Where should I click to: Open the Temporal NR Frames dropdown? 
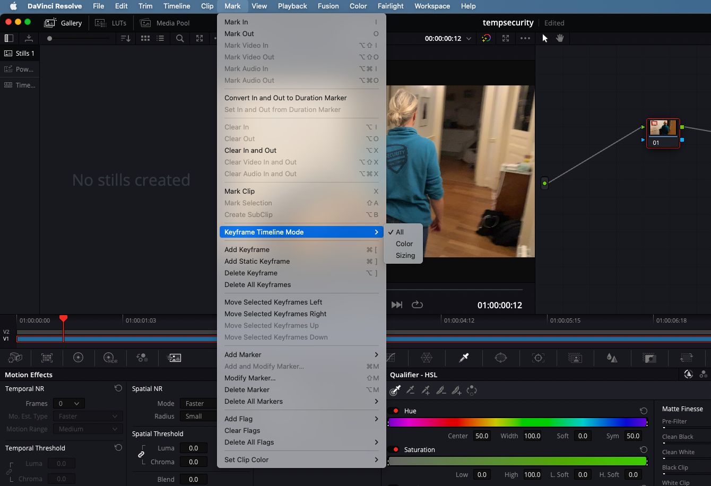[x=70, y=404]
